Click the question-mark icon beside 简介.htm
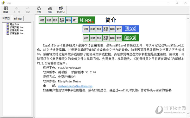190x118 pixels. [8, 24]
